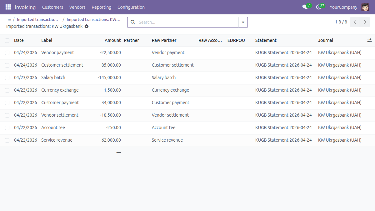The width and height of the screenshot is (375, 211).
Task: Click the 'Vendor settlement' label cell
Action: [x=60, y=115]
